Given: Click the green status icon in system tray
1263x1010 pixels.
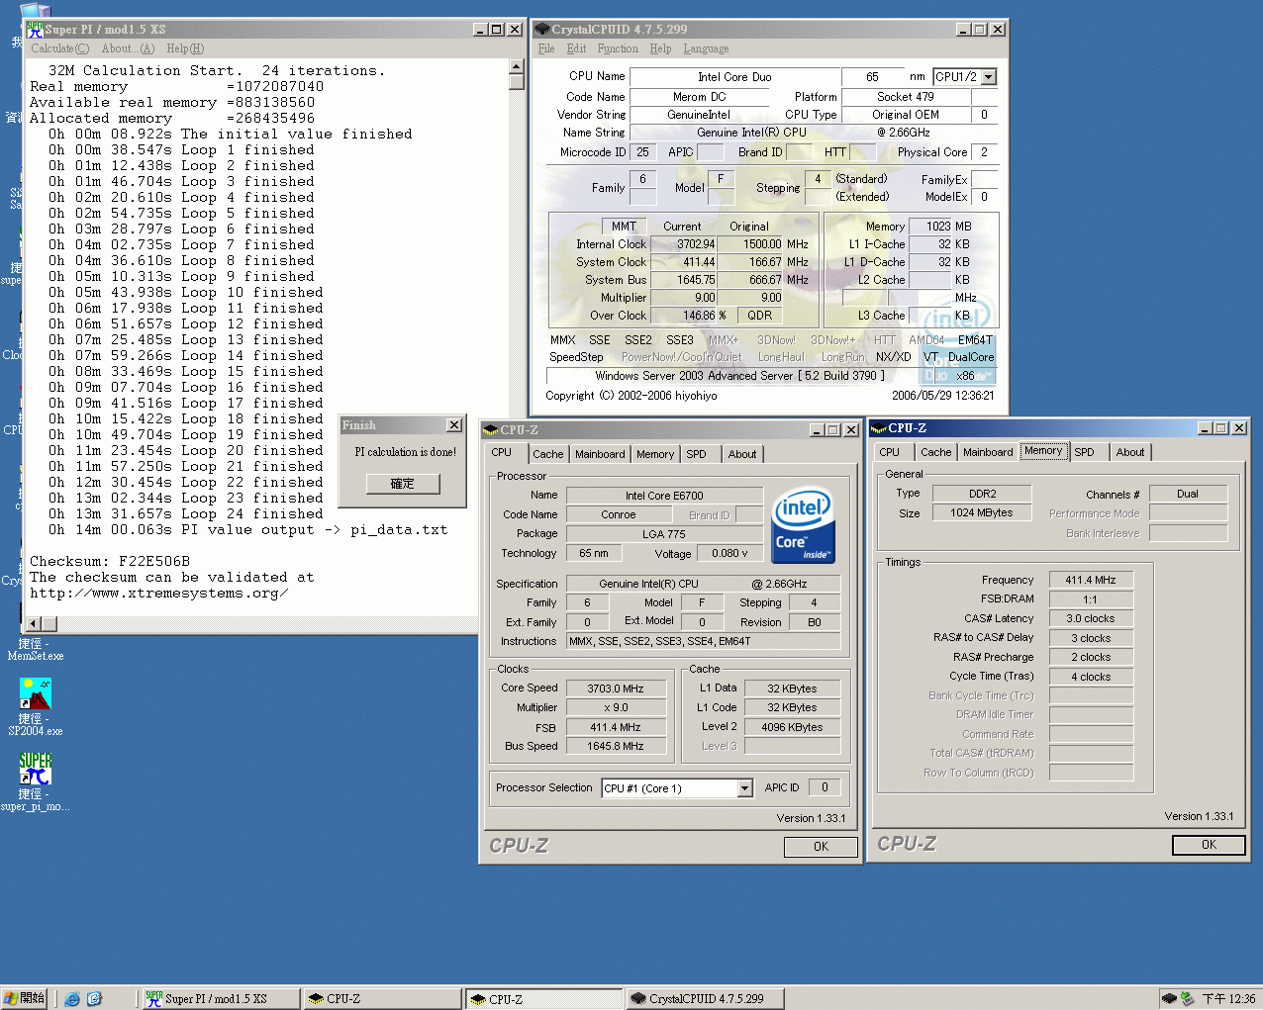Looking at the screenshot, I should point(1190,998).
